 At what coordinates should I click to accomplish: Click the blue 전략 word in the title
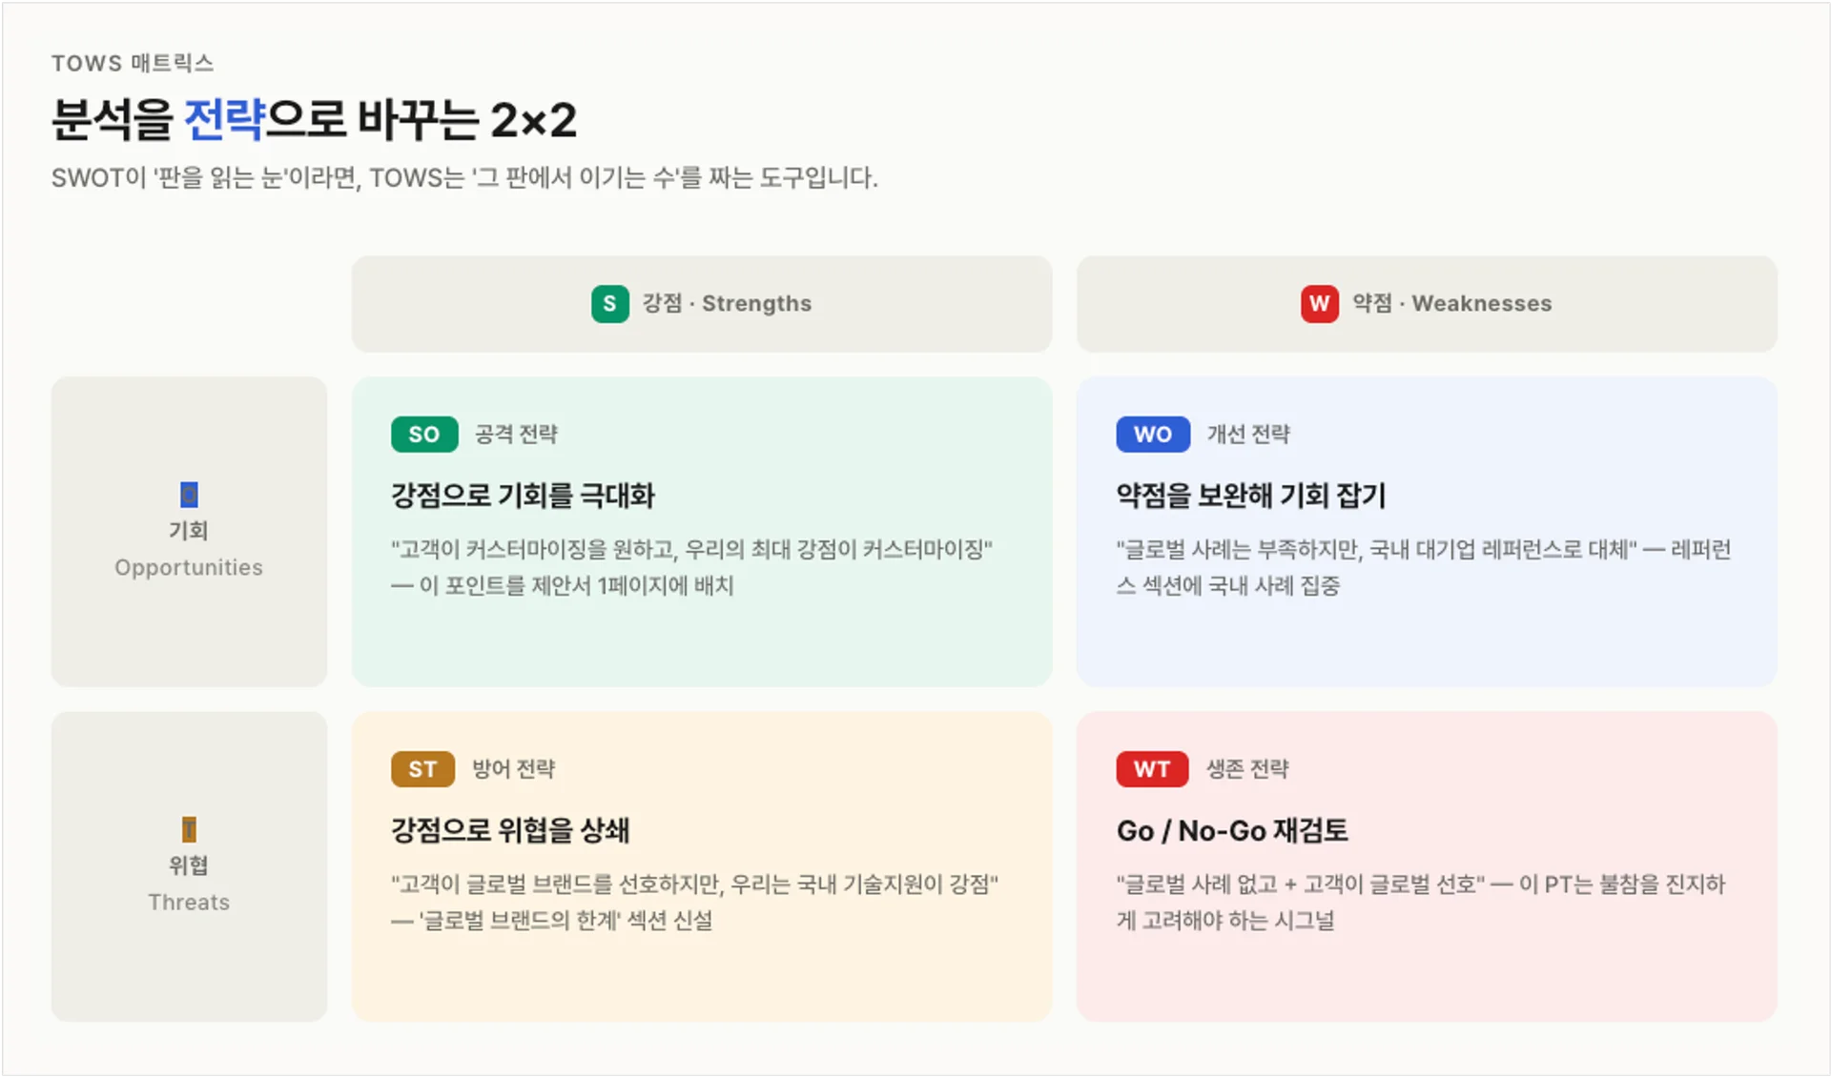pyautogui.click(x=226, y=119)
